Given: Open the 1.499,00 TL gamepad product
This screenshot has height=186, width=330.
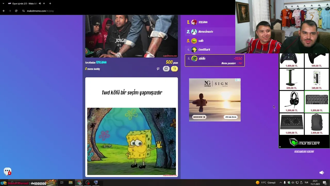Looking at the screenshot, I should coord(292,60).
